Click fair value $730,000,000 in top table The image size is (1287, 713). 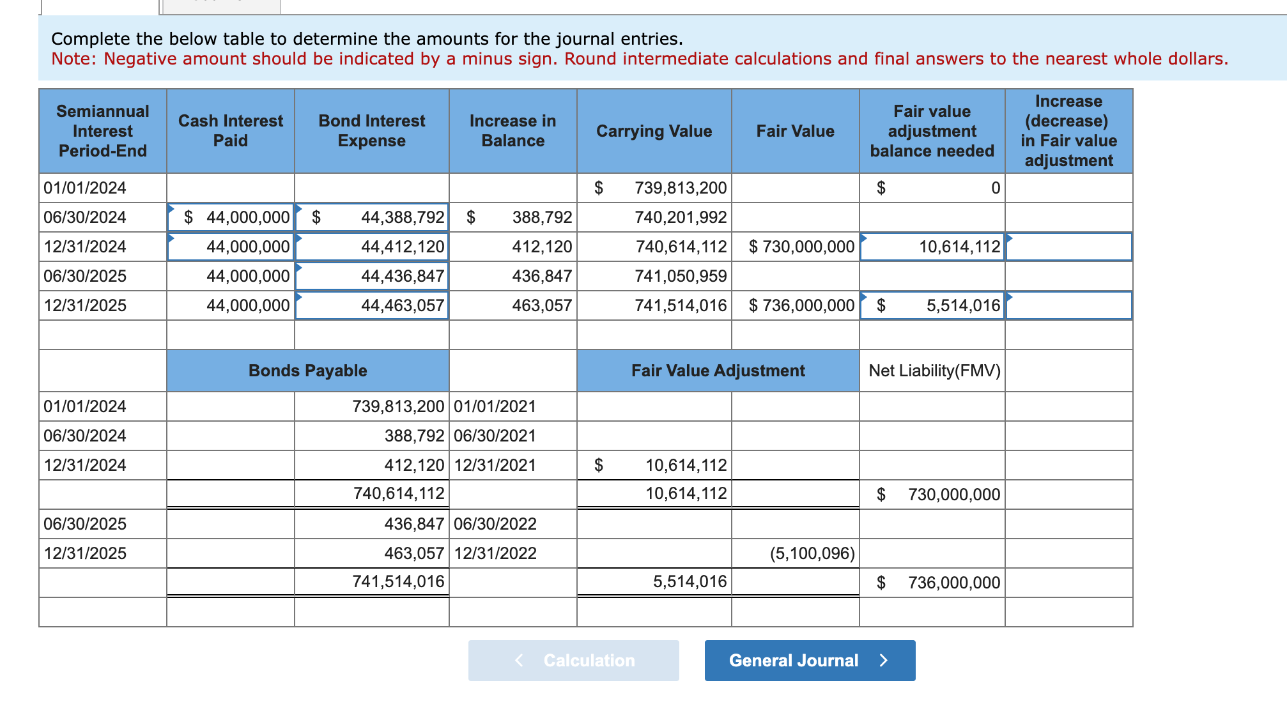pos(796,247)
